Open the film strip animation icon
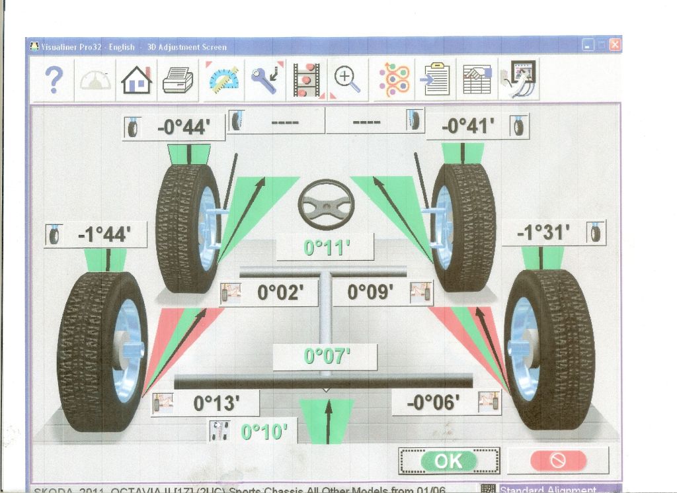Viewport: 677px width, 493px height. tap(308, 80)
